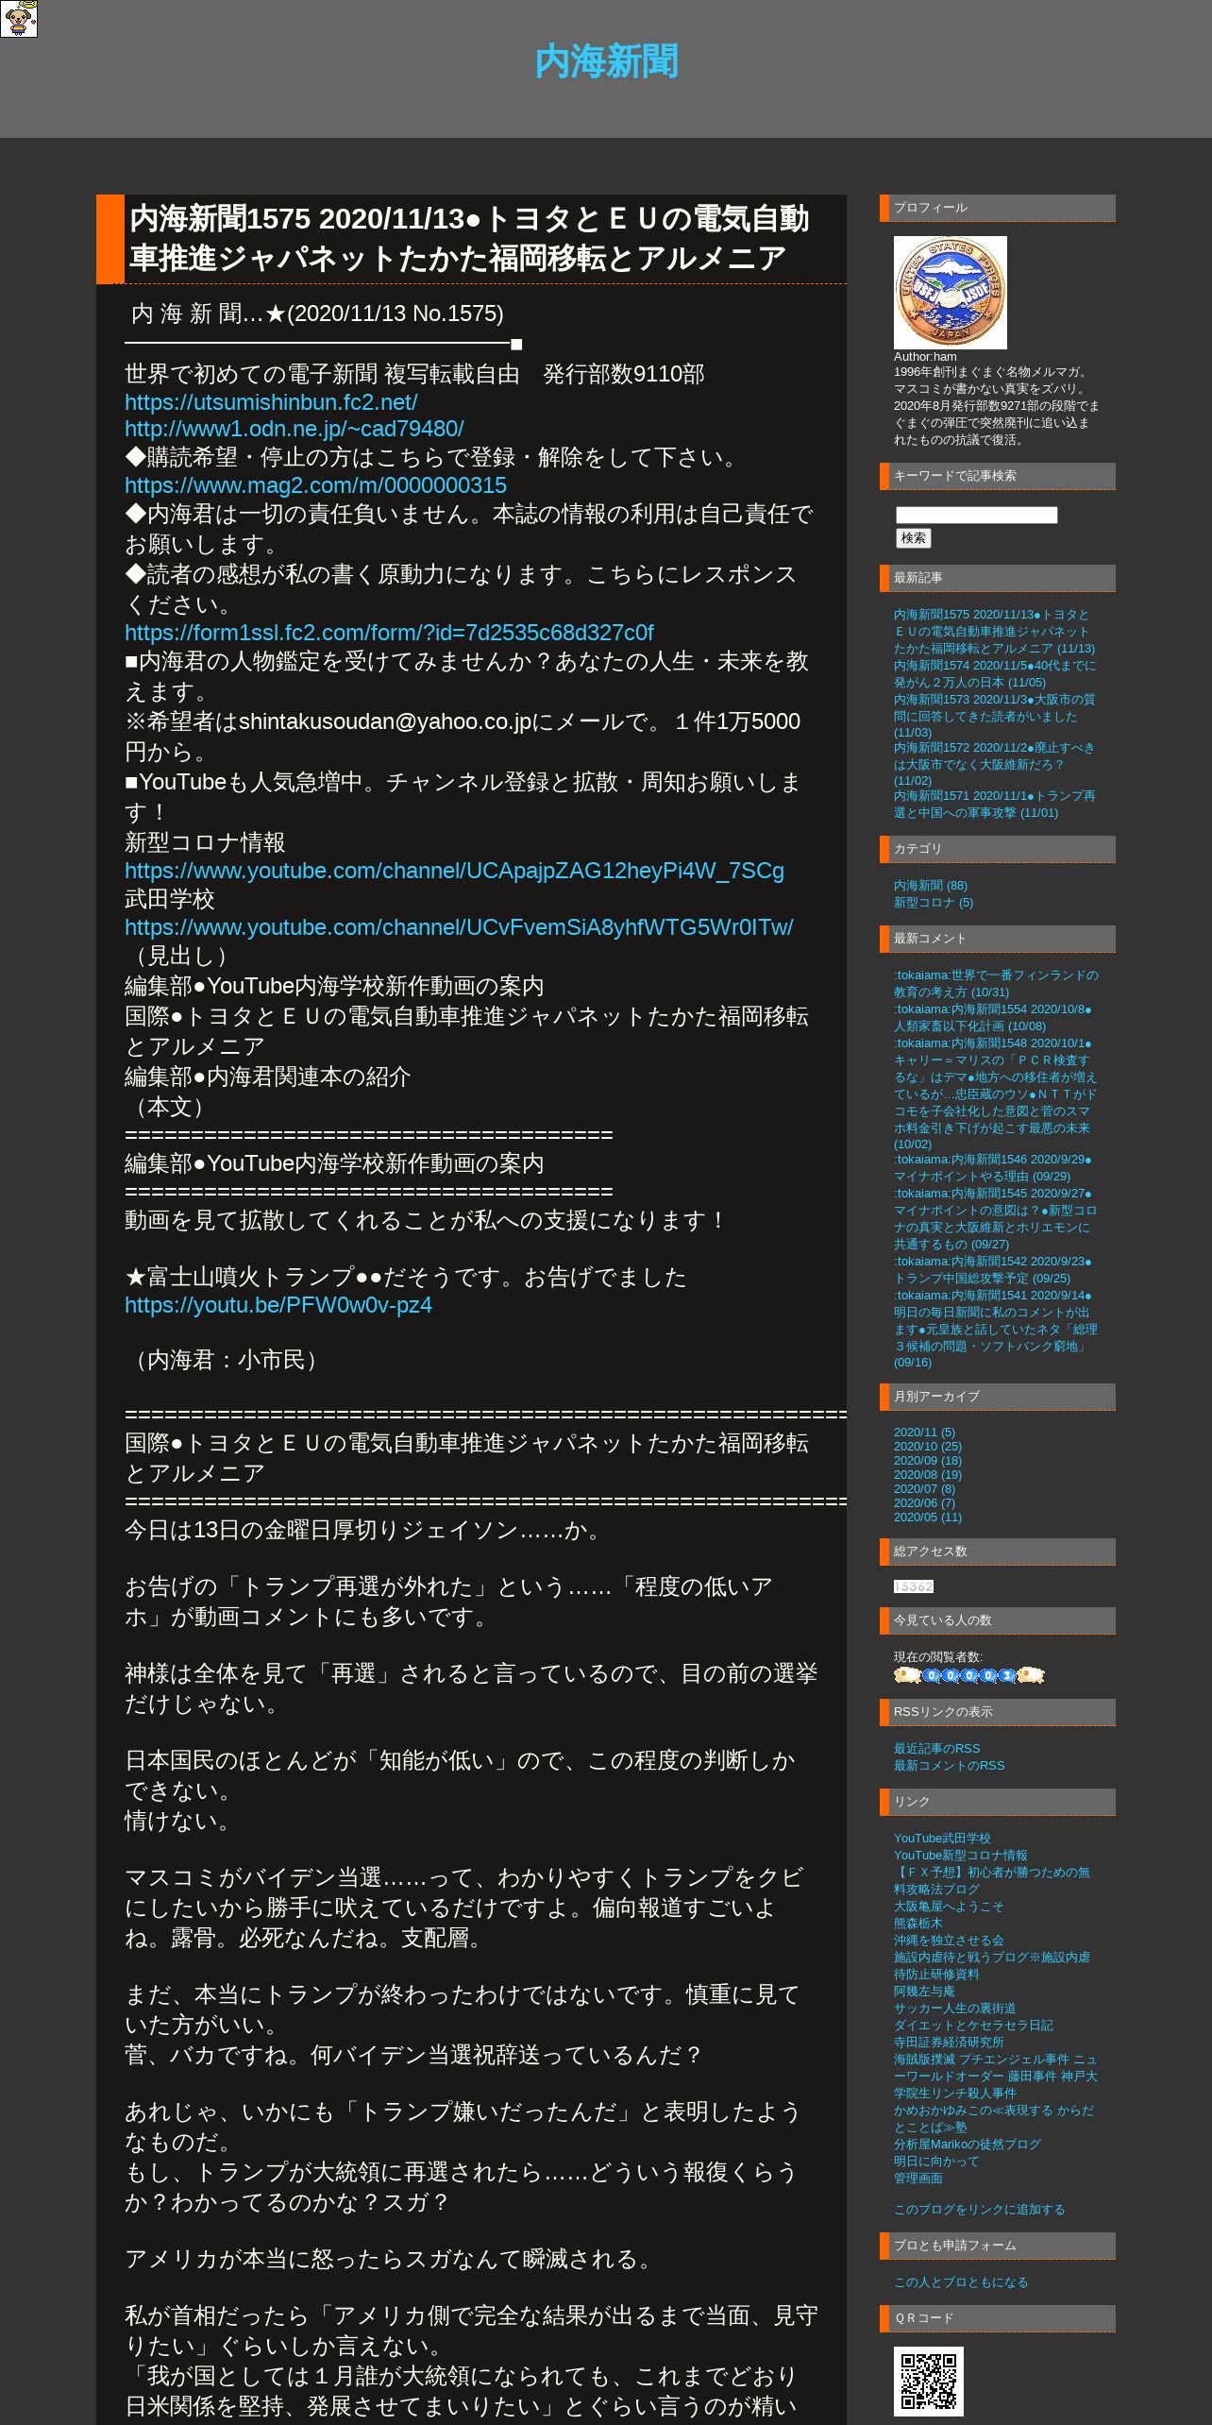The width and height of the screenshot is (1212, 2425).
Task: Open the 内海新聞 blog title link
Action: pyautogui.click(x=606, y=61)
